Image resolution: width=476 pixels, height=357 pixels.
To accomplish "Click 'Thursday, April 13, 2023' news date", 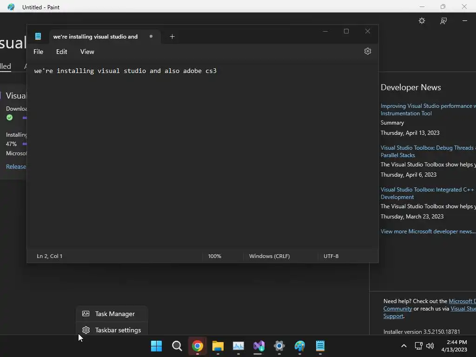I will click(x=410, y=133).
